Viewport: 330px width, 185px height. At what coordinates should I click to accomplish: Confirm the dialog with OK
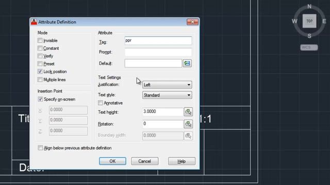pyautogui.click(x=112, y=161)
